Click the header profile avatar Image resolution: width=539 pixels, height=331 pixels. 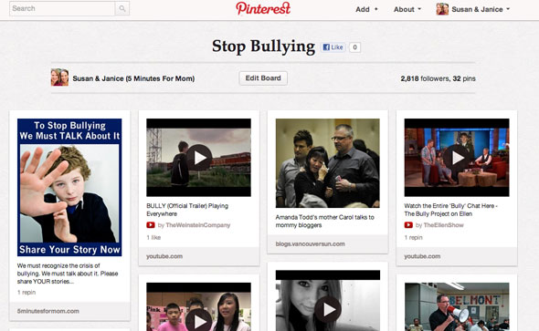pyautogui.click(x=442, y=9)
